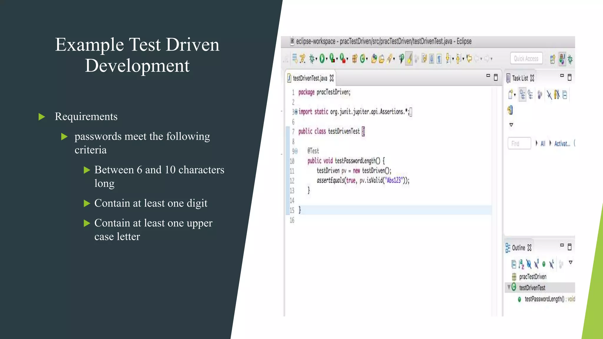Collapse the testDrivenTest class node in Outline

coord(508,287)
